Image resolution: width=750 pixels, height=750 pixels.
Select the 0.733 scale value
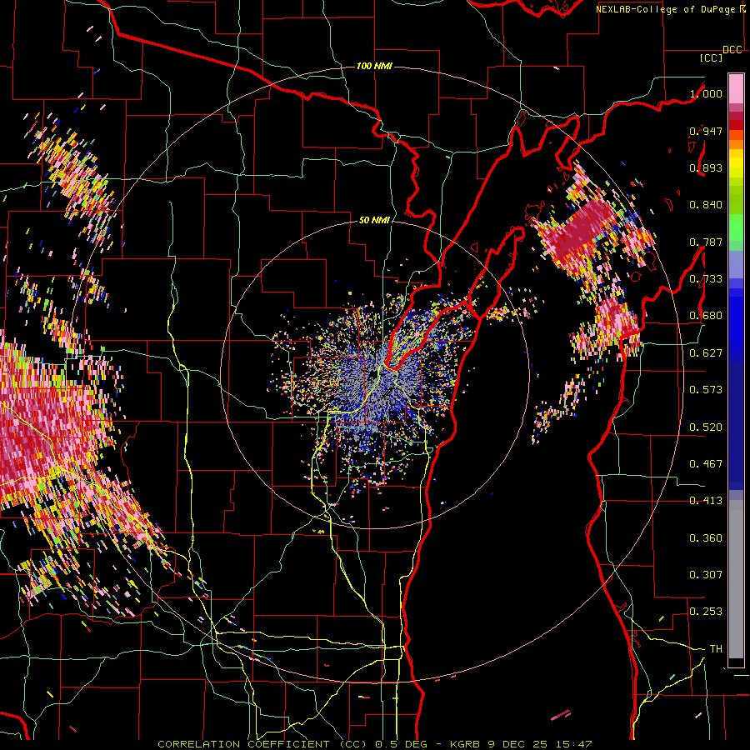pyautogui.click(x=706, y=279)
